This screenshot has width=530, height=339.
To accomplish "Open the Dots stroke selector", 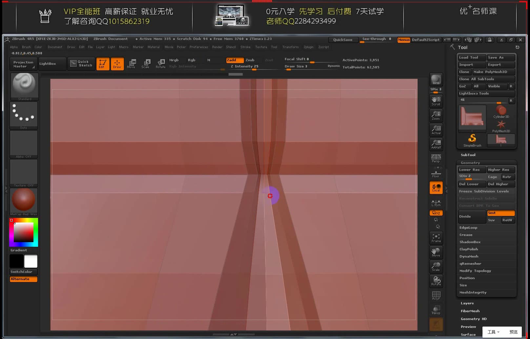I will (24, 114).
